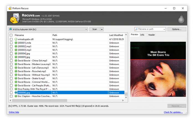
Task: Click the horizontal scroll left arrow
Action: click(11, 100)
